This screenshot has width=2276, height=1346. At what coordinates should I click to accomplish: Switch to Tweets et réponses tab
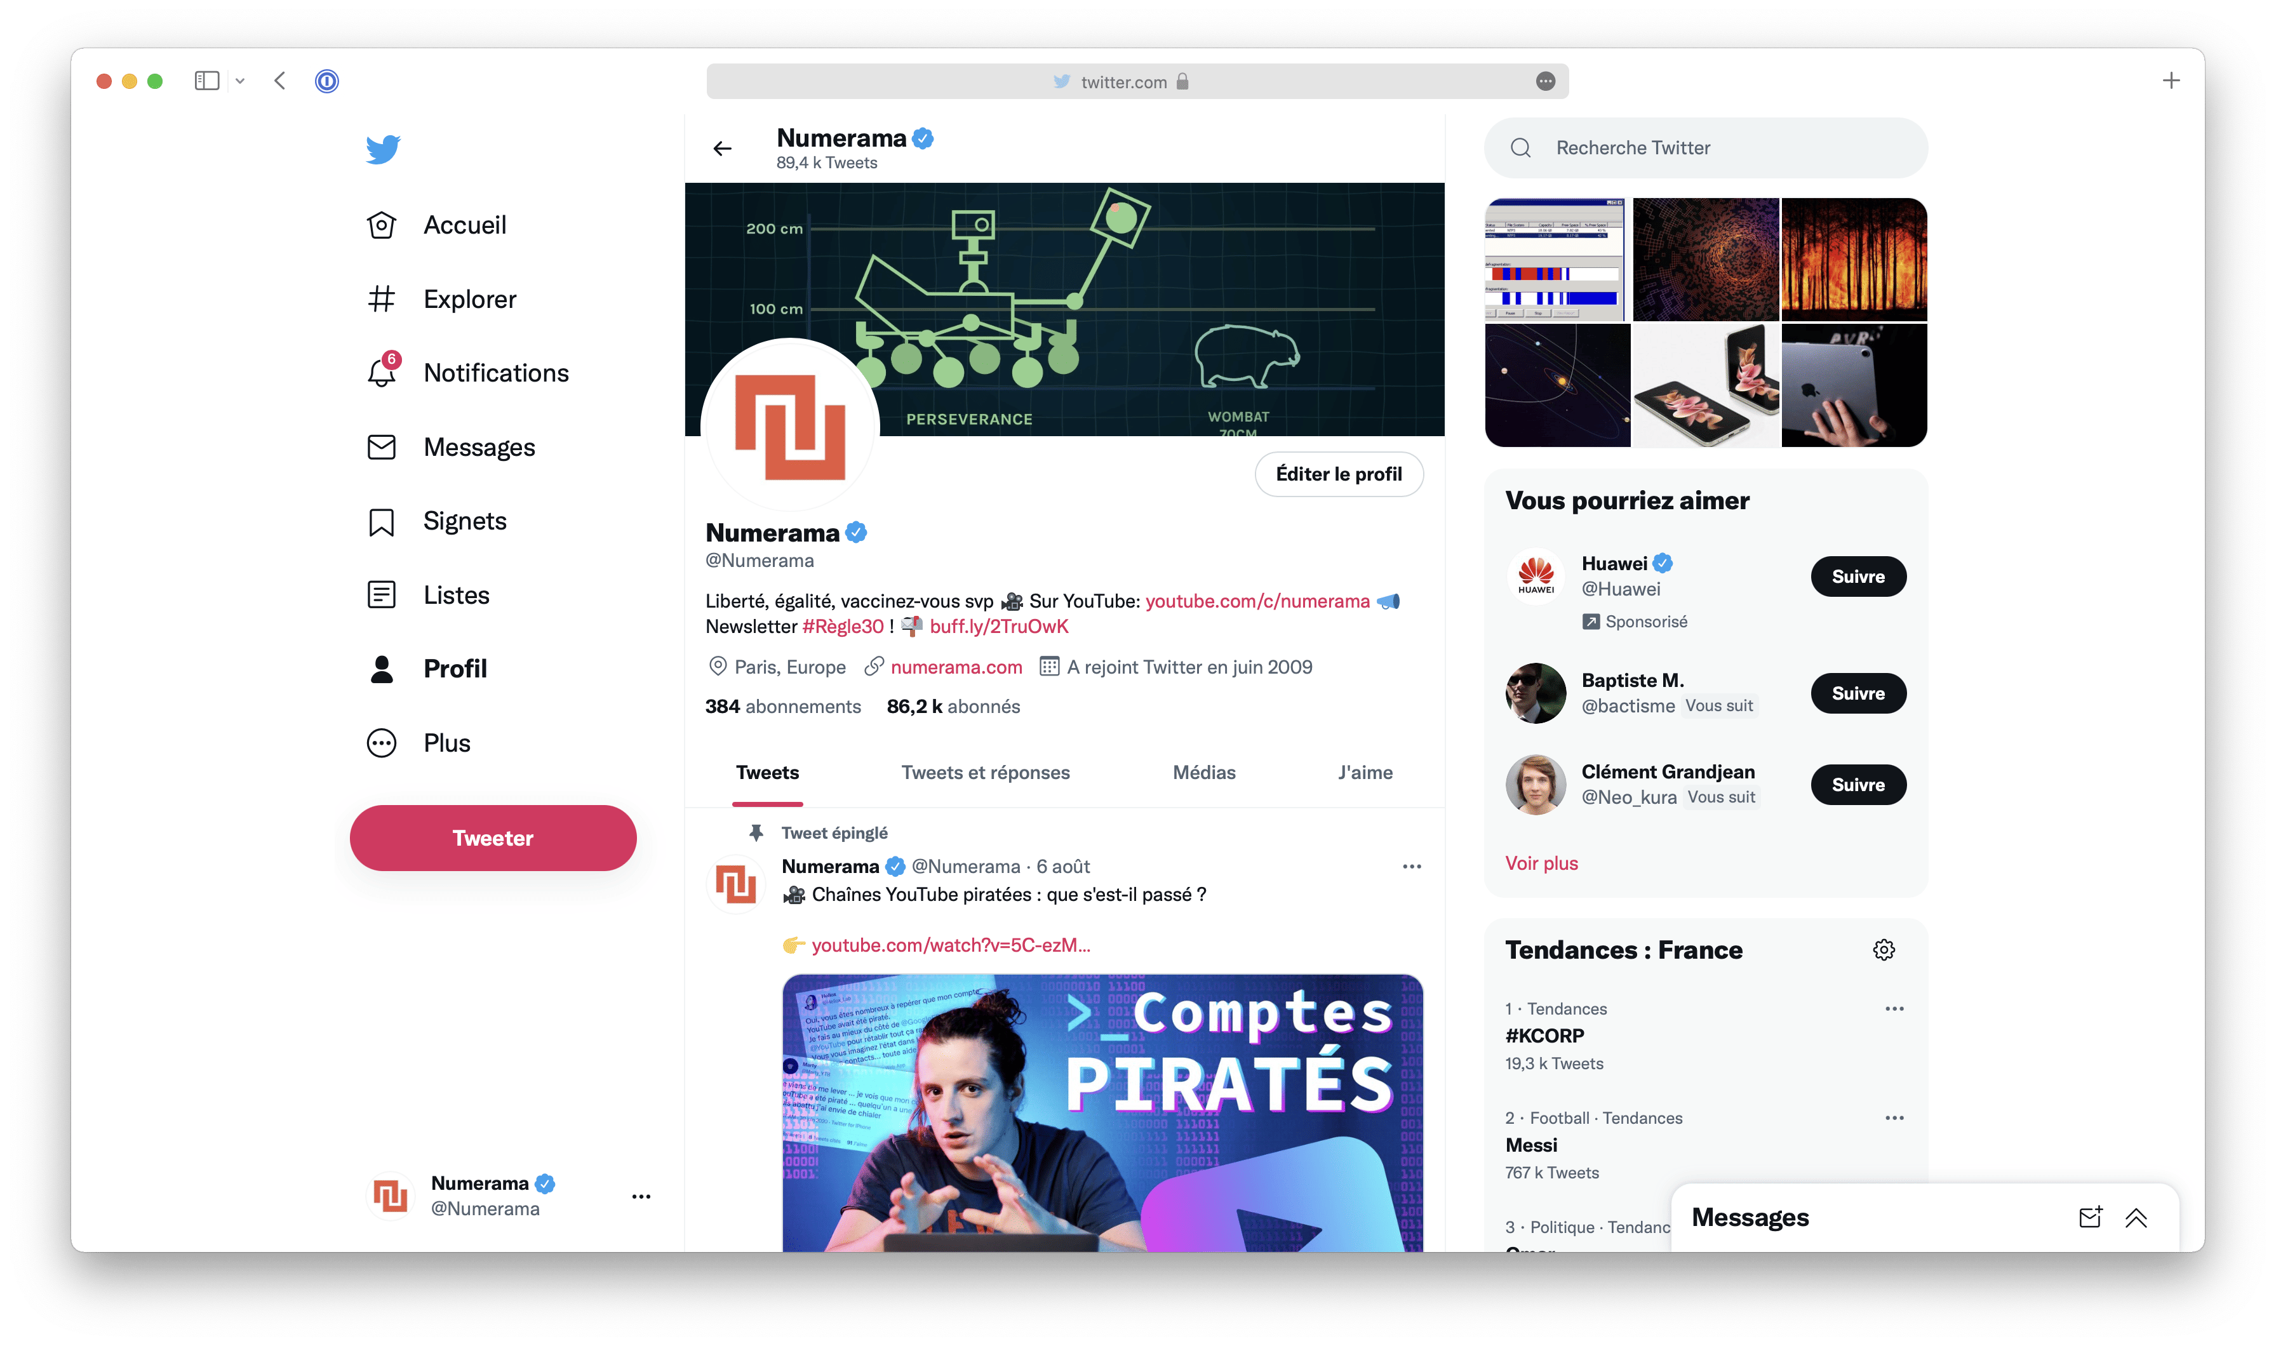tap(985, 773)
